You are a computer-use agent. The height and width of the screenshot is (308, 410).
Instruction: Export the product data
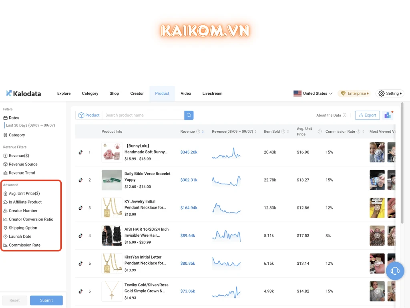[x=367, y=115]
